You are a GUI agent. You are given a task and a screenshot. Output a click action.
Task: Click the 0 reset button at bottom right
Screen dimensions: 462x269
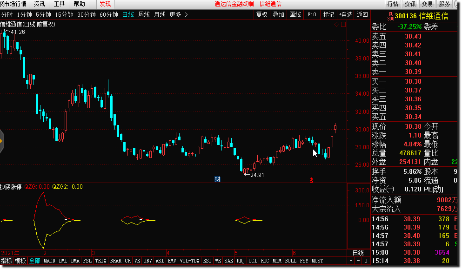point(366,261)
